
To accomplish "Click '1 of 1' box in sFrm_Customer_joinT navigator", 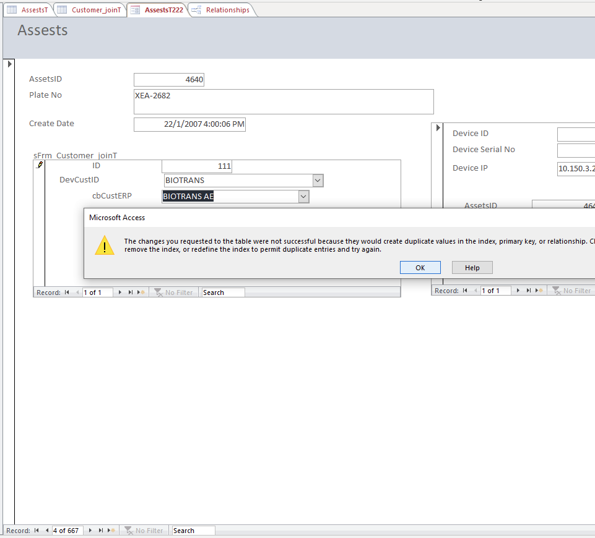I will (x=98, y=292).
